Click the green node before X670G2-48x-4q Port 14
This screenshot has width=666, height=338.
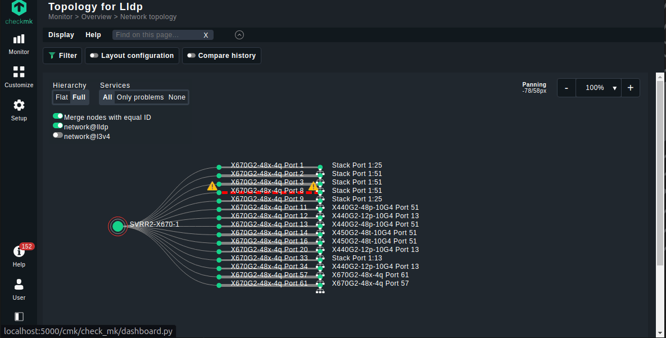(x=219, y=235)
